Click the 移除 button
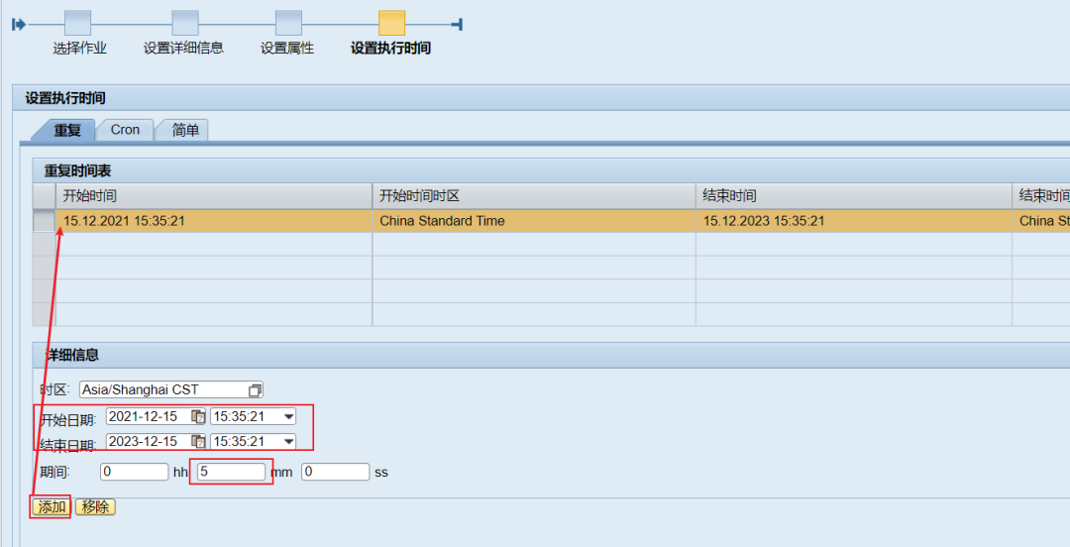Viewport: 1070px width, 547px height. pyautogui.click(x=95, y=506)
